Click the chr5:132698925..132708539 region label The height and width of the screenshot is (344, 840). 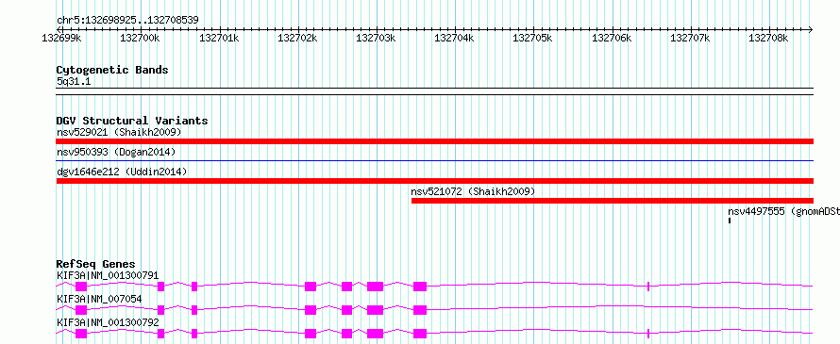coord(127,20)
